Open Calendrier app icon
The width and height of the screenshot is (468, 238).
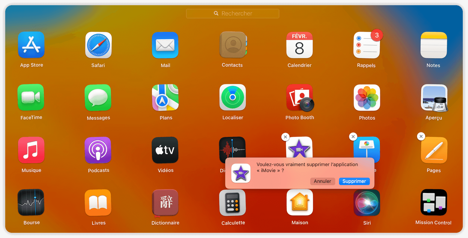[x=300, y=45]
